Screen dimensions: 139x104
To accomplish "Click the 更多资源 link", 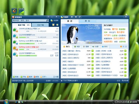I will point(125,81).
